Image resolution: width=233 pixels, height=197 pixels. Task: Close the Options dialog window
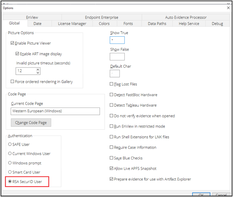tap(228, 8)
